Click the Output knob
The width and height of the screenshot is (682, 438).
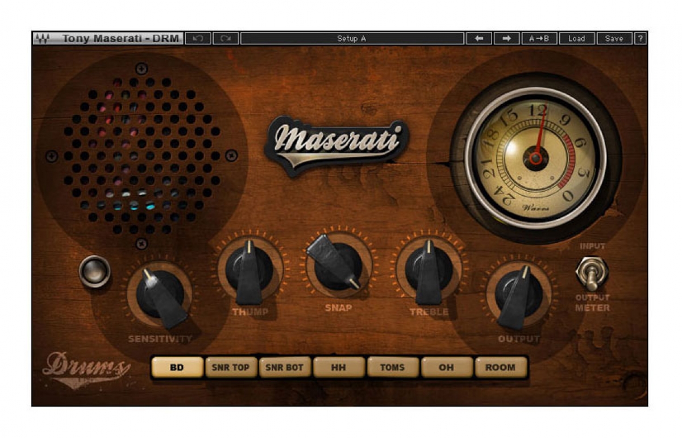click(x=518, y=295)
